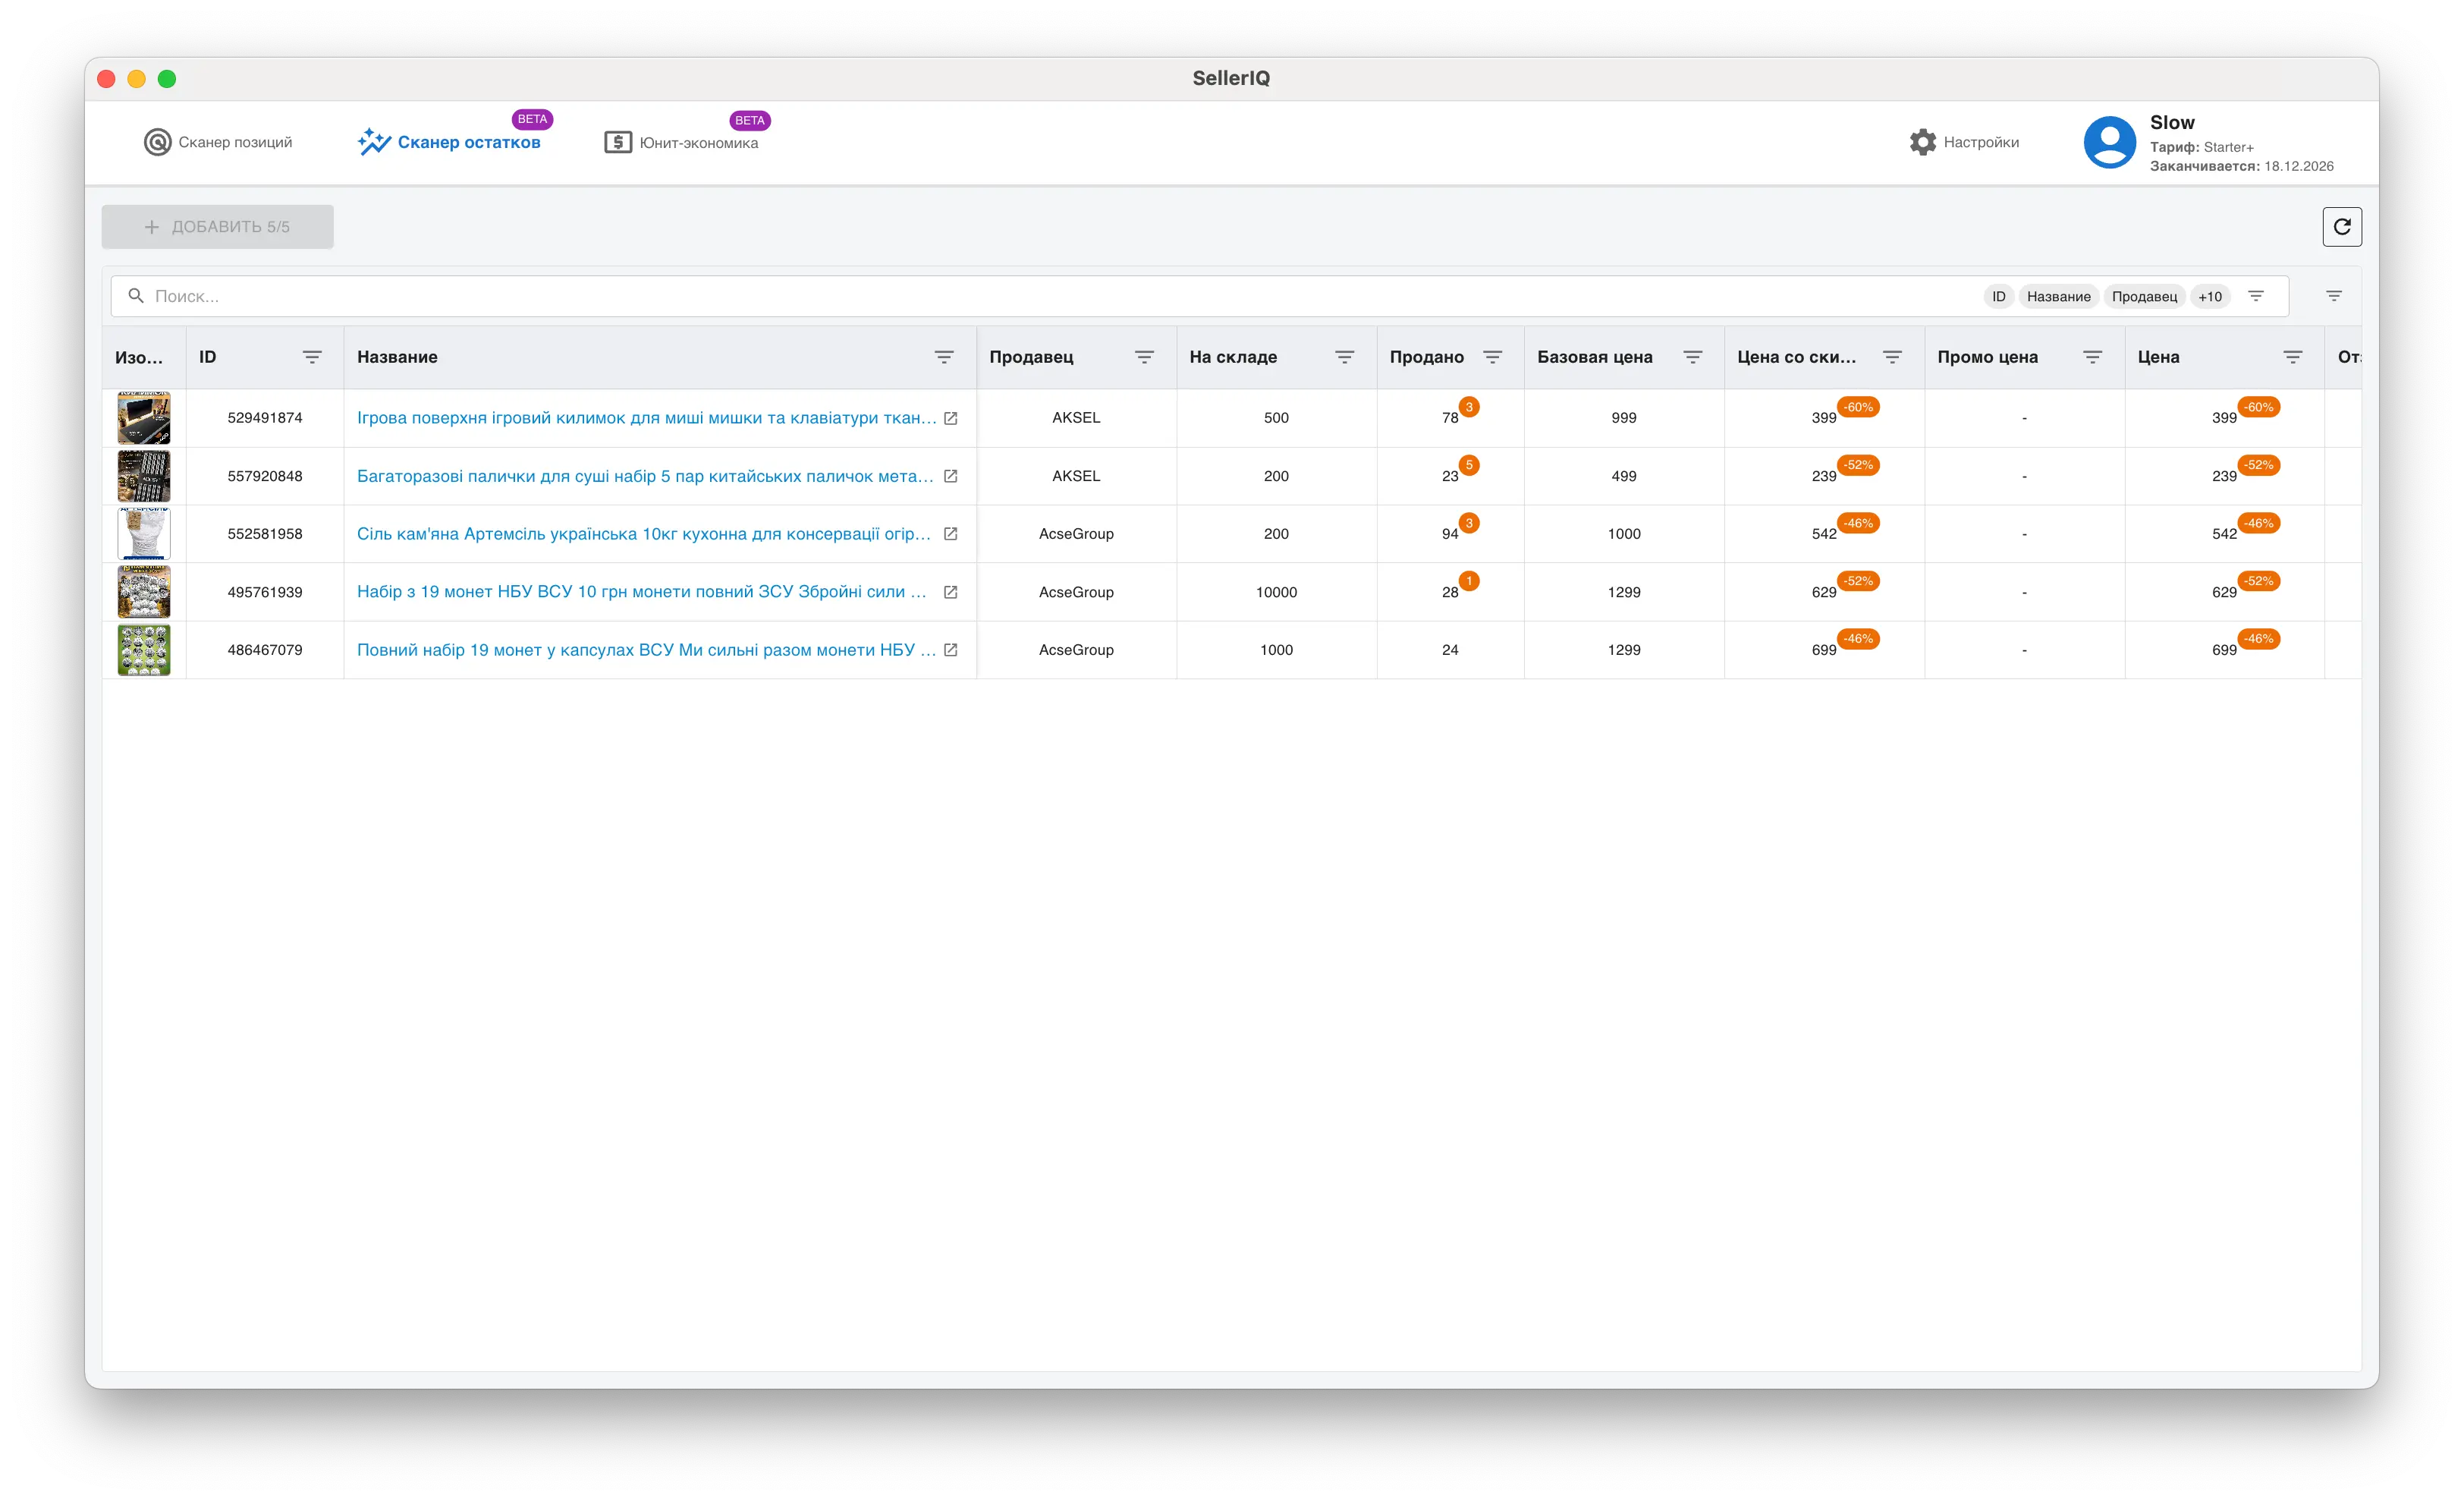Open search field filter options icon
Image resolution: width=2464 pixels, height=1501 pixels.
(2256, 296)
